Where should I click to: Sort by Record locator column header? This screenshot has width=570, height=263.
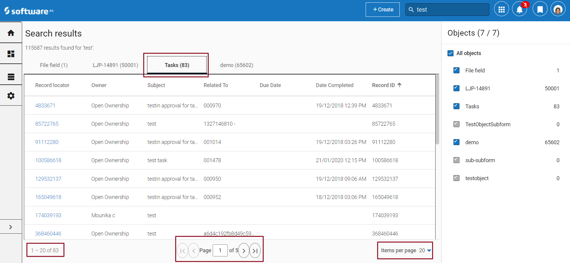tap(52, 85)
